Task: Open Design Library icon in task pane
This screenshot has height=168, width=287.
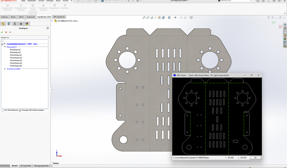Action: tap(285, 28)
